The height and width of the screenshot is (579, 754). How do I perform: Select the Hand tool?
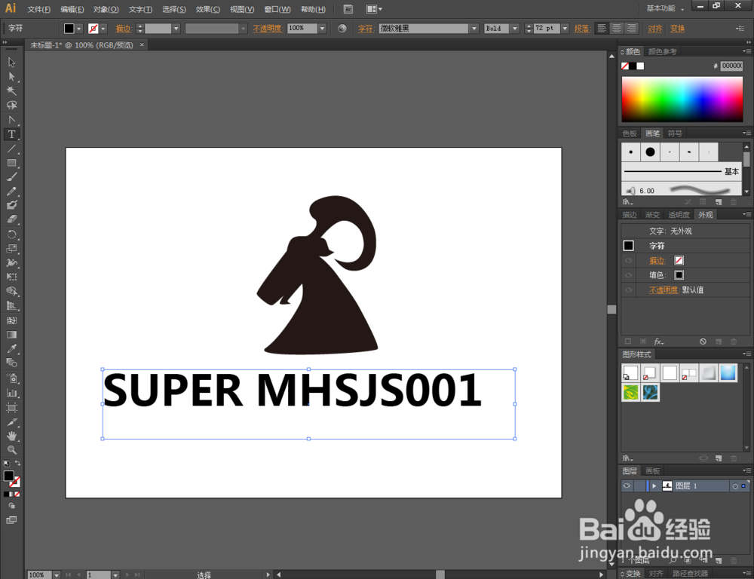11,436
